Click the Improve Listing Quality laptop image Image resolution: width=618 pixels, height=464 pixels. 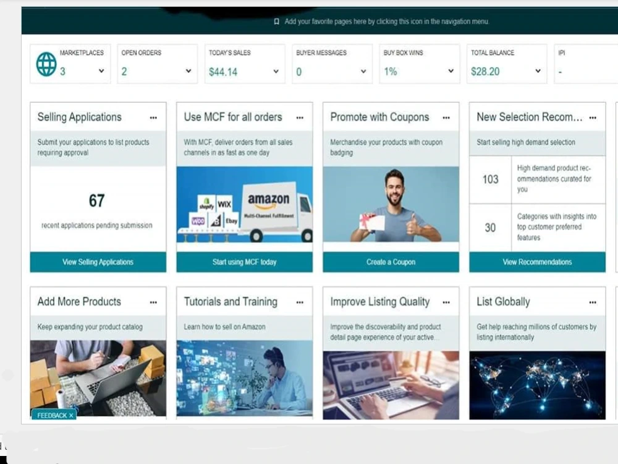[x=391, y=385]
